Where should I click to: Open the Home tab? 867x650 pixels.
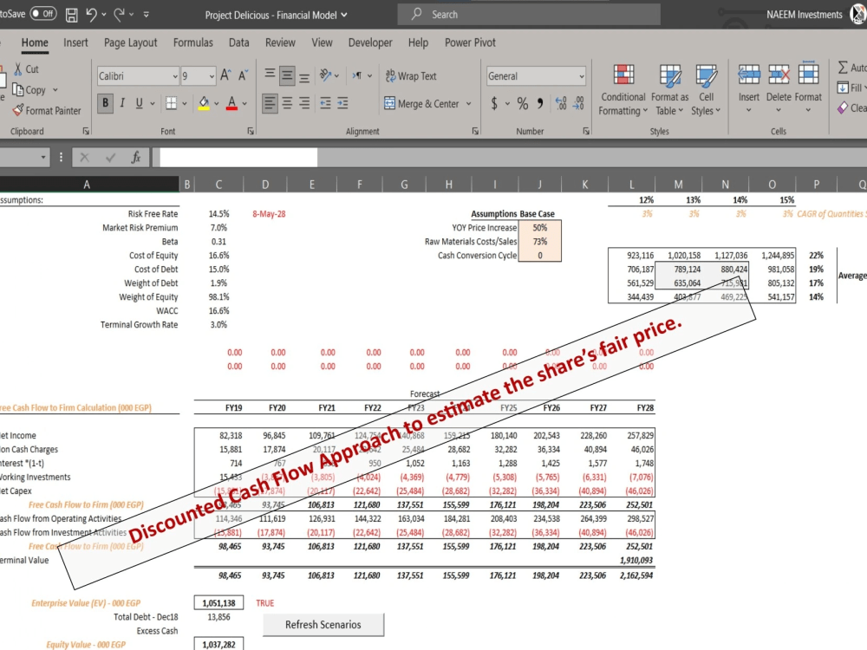35,42
